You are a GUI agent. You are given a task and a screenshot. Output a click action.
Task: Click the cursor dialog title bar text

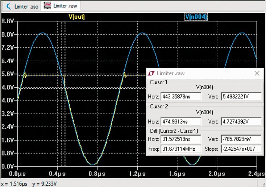(170, 73)
